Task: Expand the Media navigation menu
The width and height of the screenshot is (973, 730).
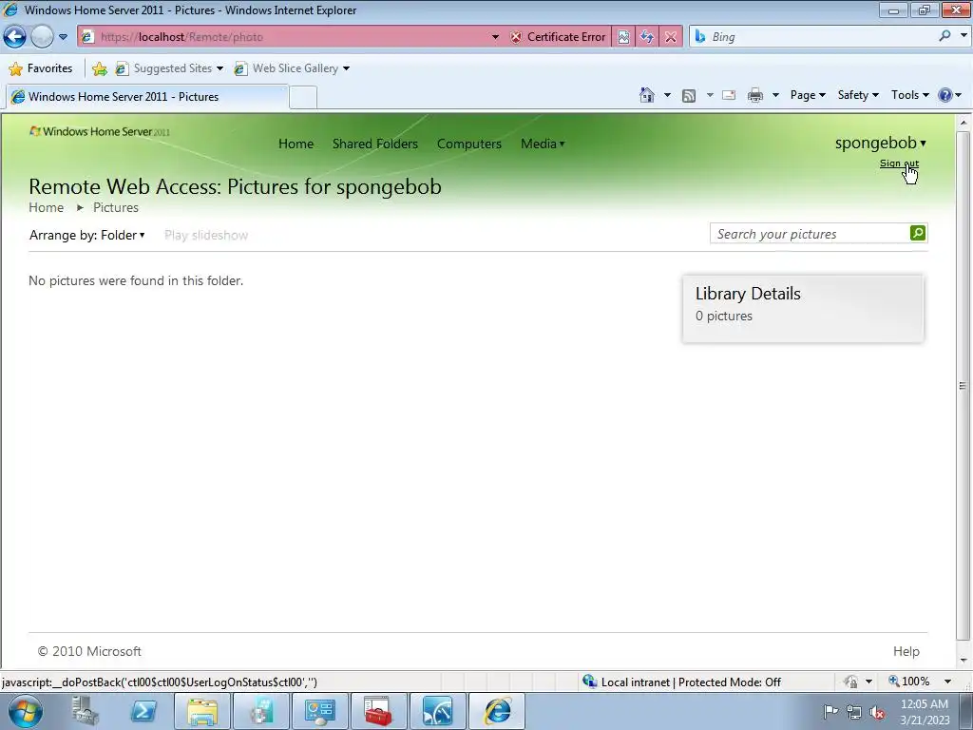Action: (543, 144)
